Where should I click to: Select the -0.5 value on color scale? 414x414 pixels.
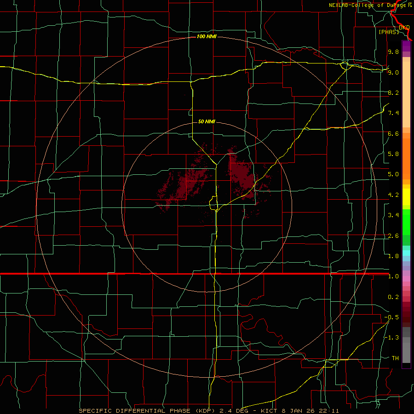[391, 317]
